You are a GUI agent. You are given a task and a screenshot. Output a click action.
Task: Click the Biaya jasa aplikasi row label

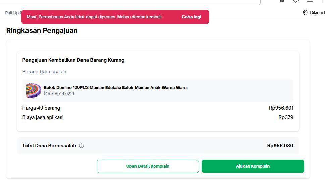click(x=43, y=117)
